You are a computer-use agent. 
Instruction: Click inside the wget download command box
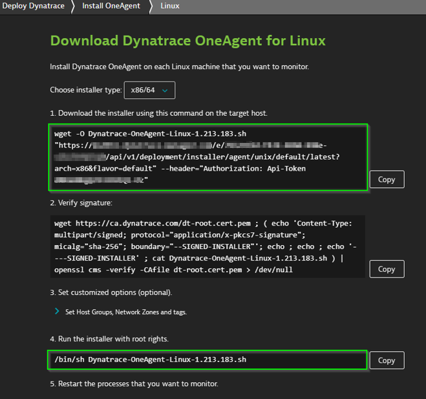click(x=208, y=157)
